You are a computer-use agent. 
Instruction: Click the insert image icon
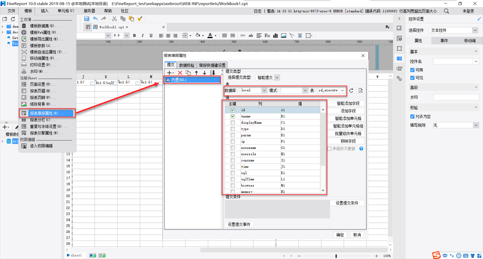[x=284, y=36]
